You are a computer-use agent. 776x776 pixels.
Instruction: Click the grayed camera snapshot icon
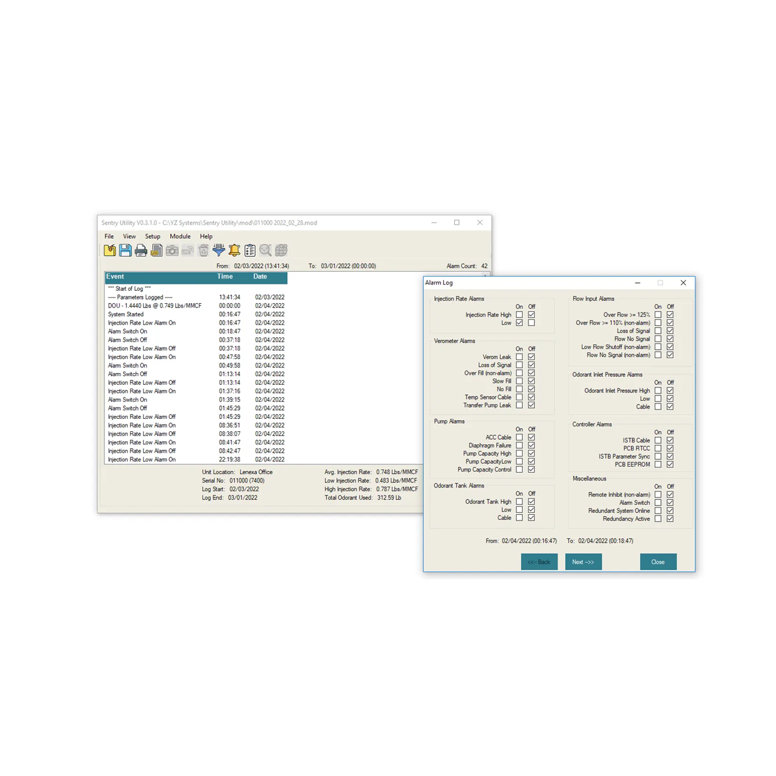click(x=172, y=250)
